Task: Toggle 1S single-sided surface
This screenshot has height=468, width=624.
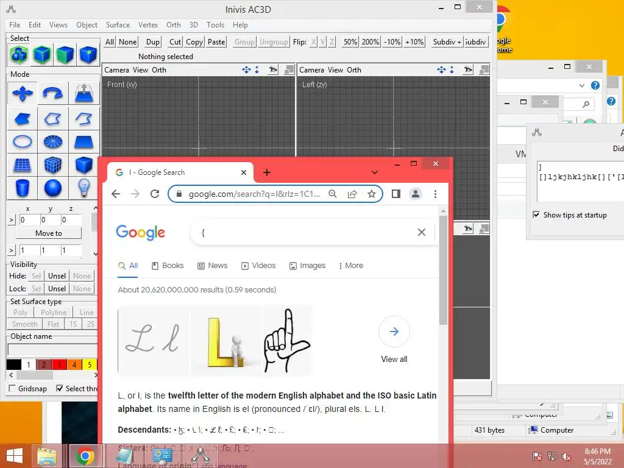Action: click(73, 324)
